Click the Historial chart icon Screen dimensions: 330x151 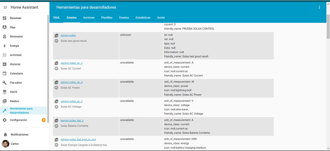[4, 64]
